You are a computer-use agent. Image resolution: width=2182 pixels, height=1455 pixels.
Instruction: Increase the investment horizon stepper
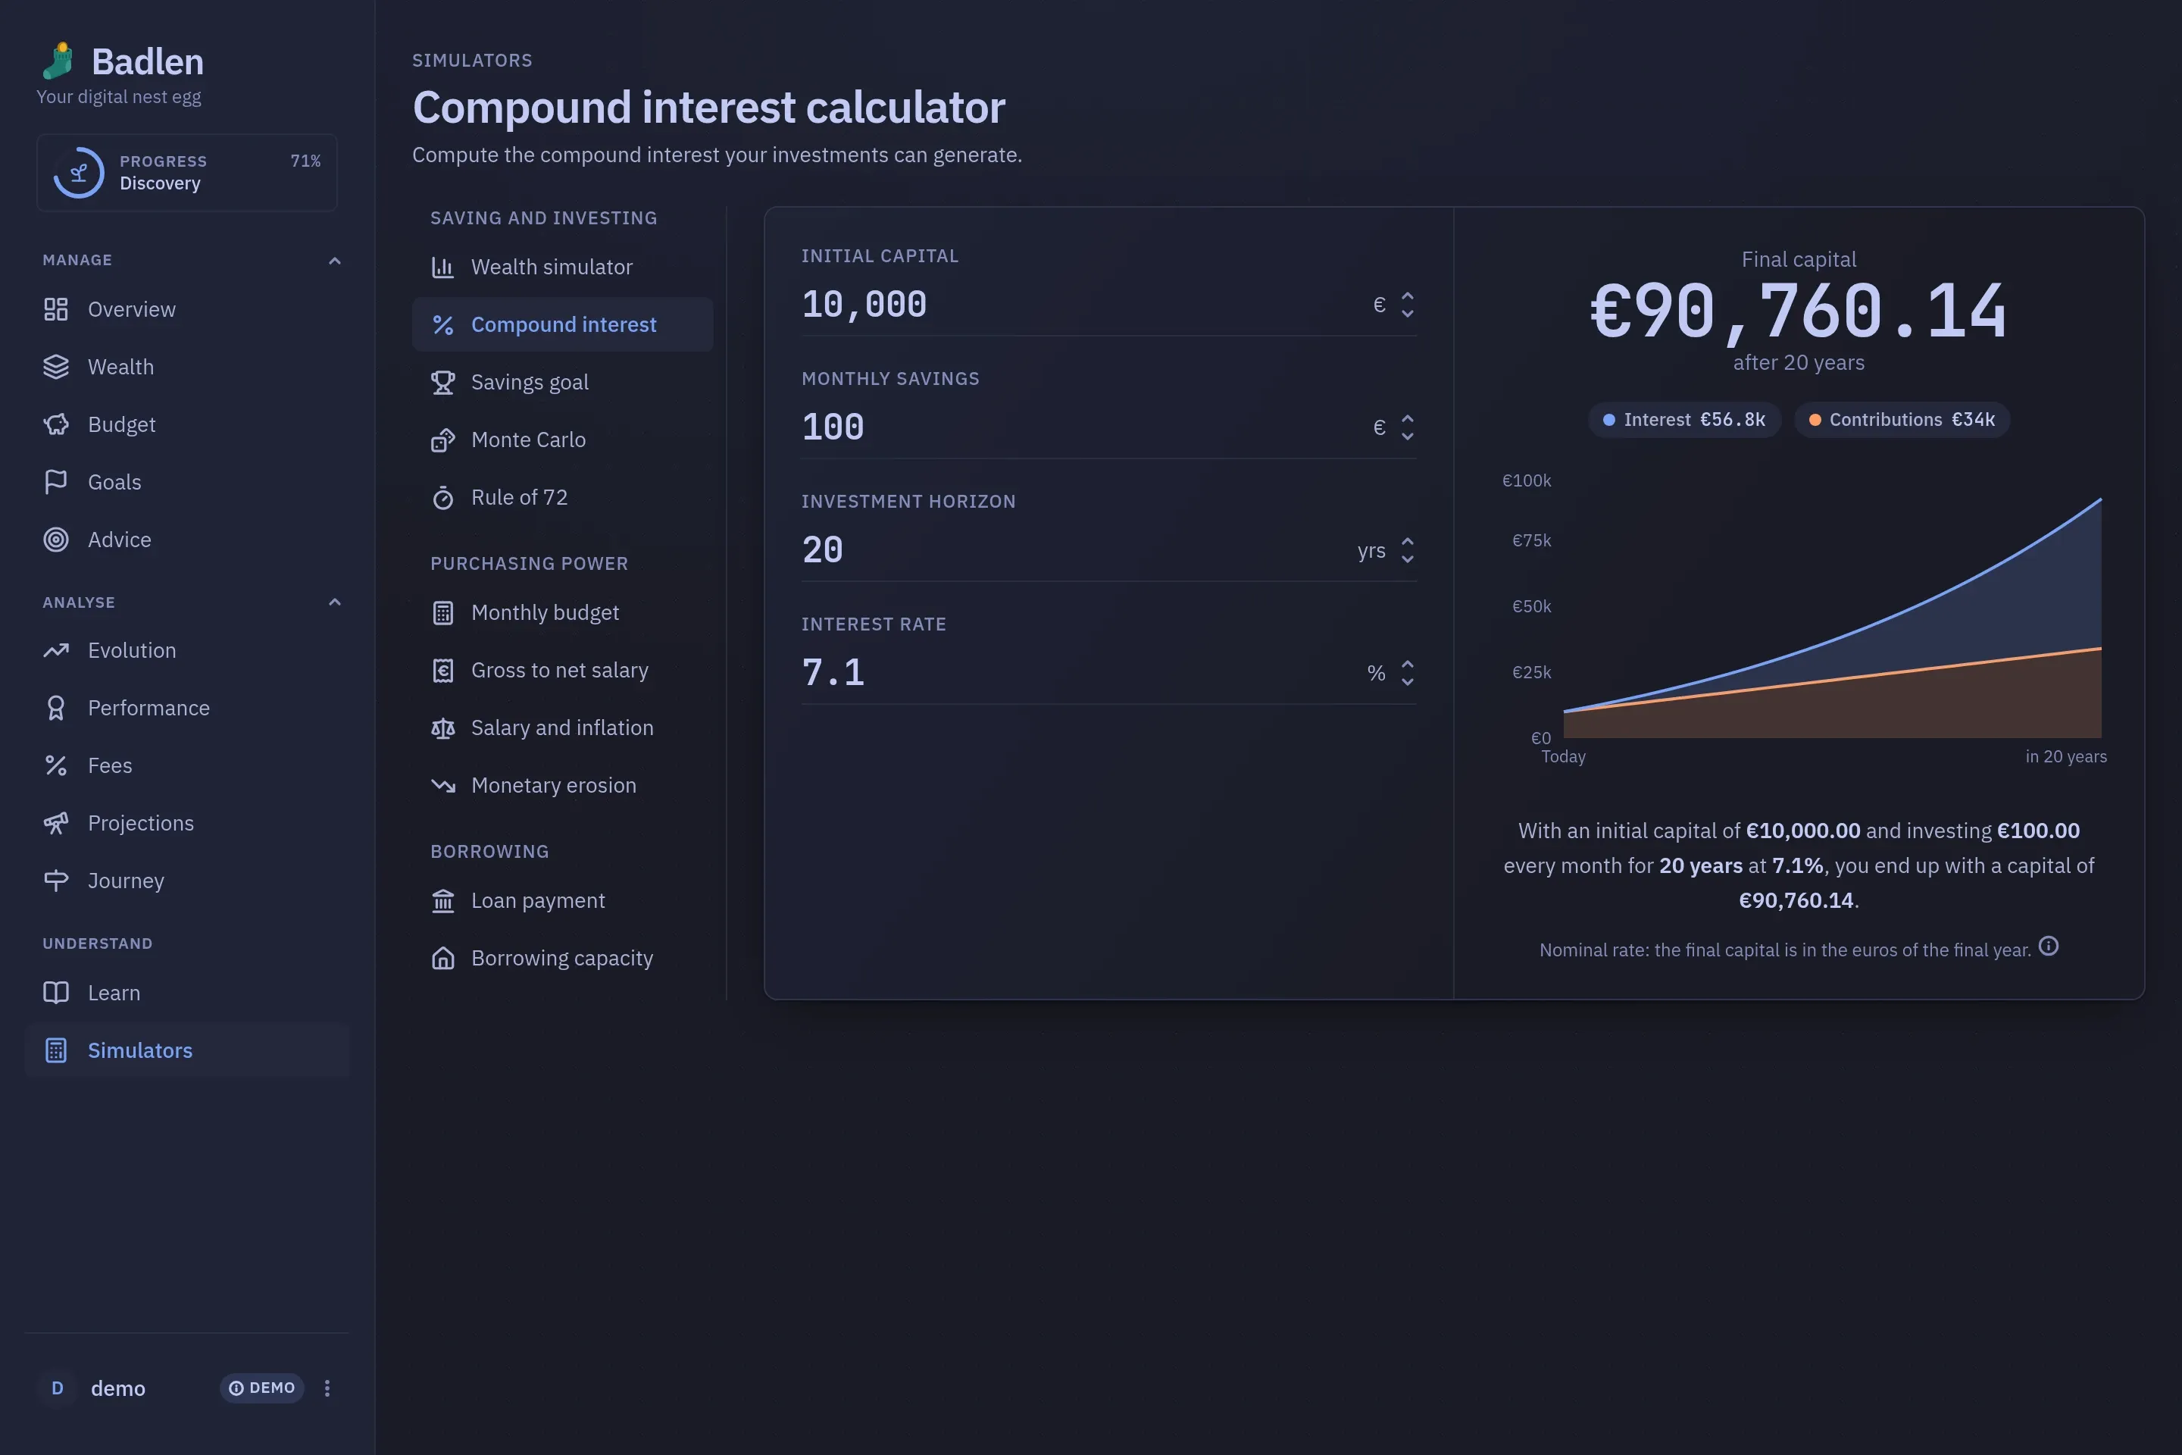1408,541
